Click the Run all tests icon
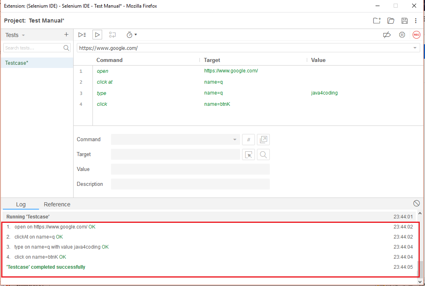 [82, 35]
